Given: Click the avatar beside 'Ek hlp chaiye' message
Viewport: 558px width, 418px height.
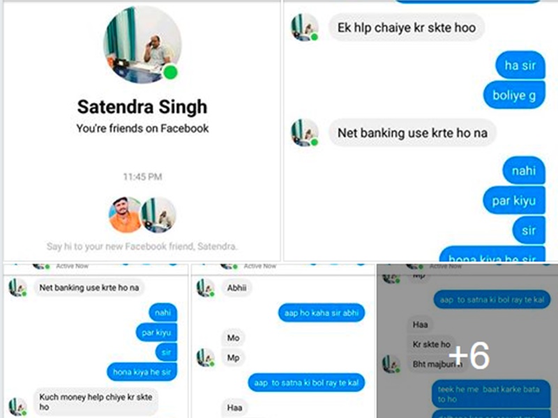Looking at the screenshot, I should tap(305, 27).
